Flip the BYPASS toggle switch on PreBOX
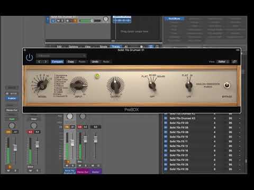Image resolution: width=254 pixels, height=190 pixels. point(227,85)
